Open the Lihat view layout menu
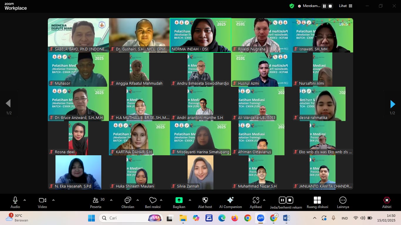The height and width of the screenshot is (225, 401). pyautogui.click(x=346, y=6)
